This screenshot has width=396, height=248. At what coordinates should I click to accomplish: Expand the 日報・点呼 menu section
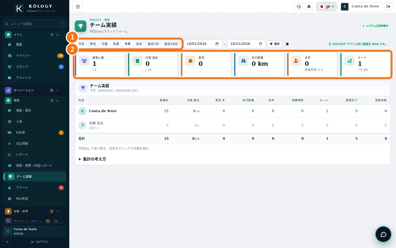pyautogui.click(x=34, y=211)
